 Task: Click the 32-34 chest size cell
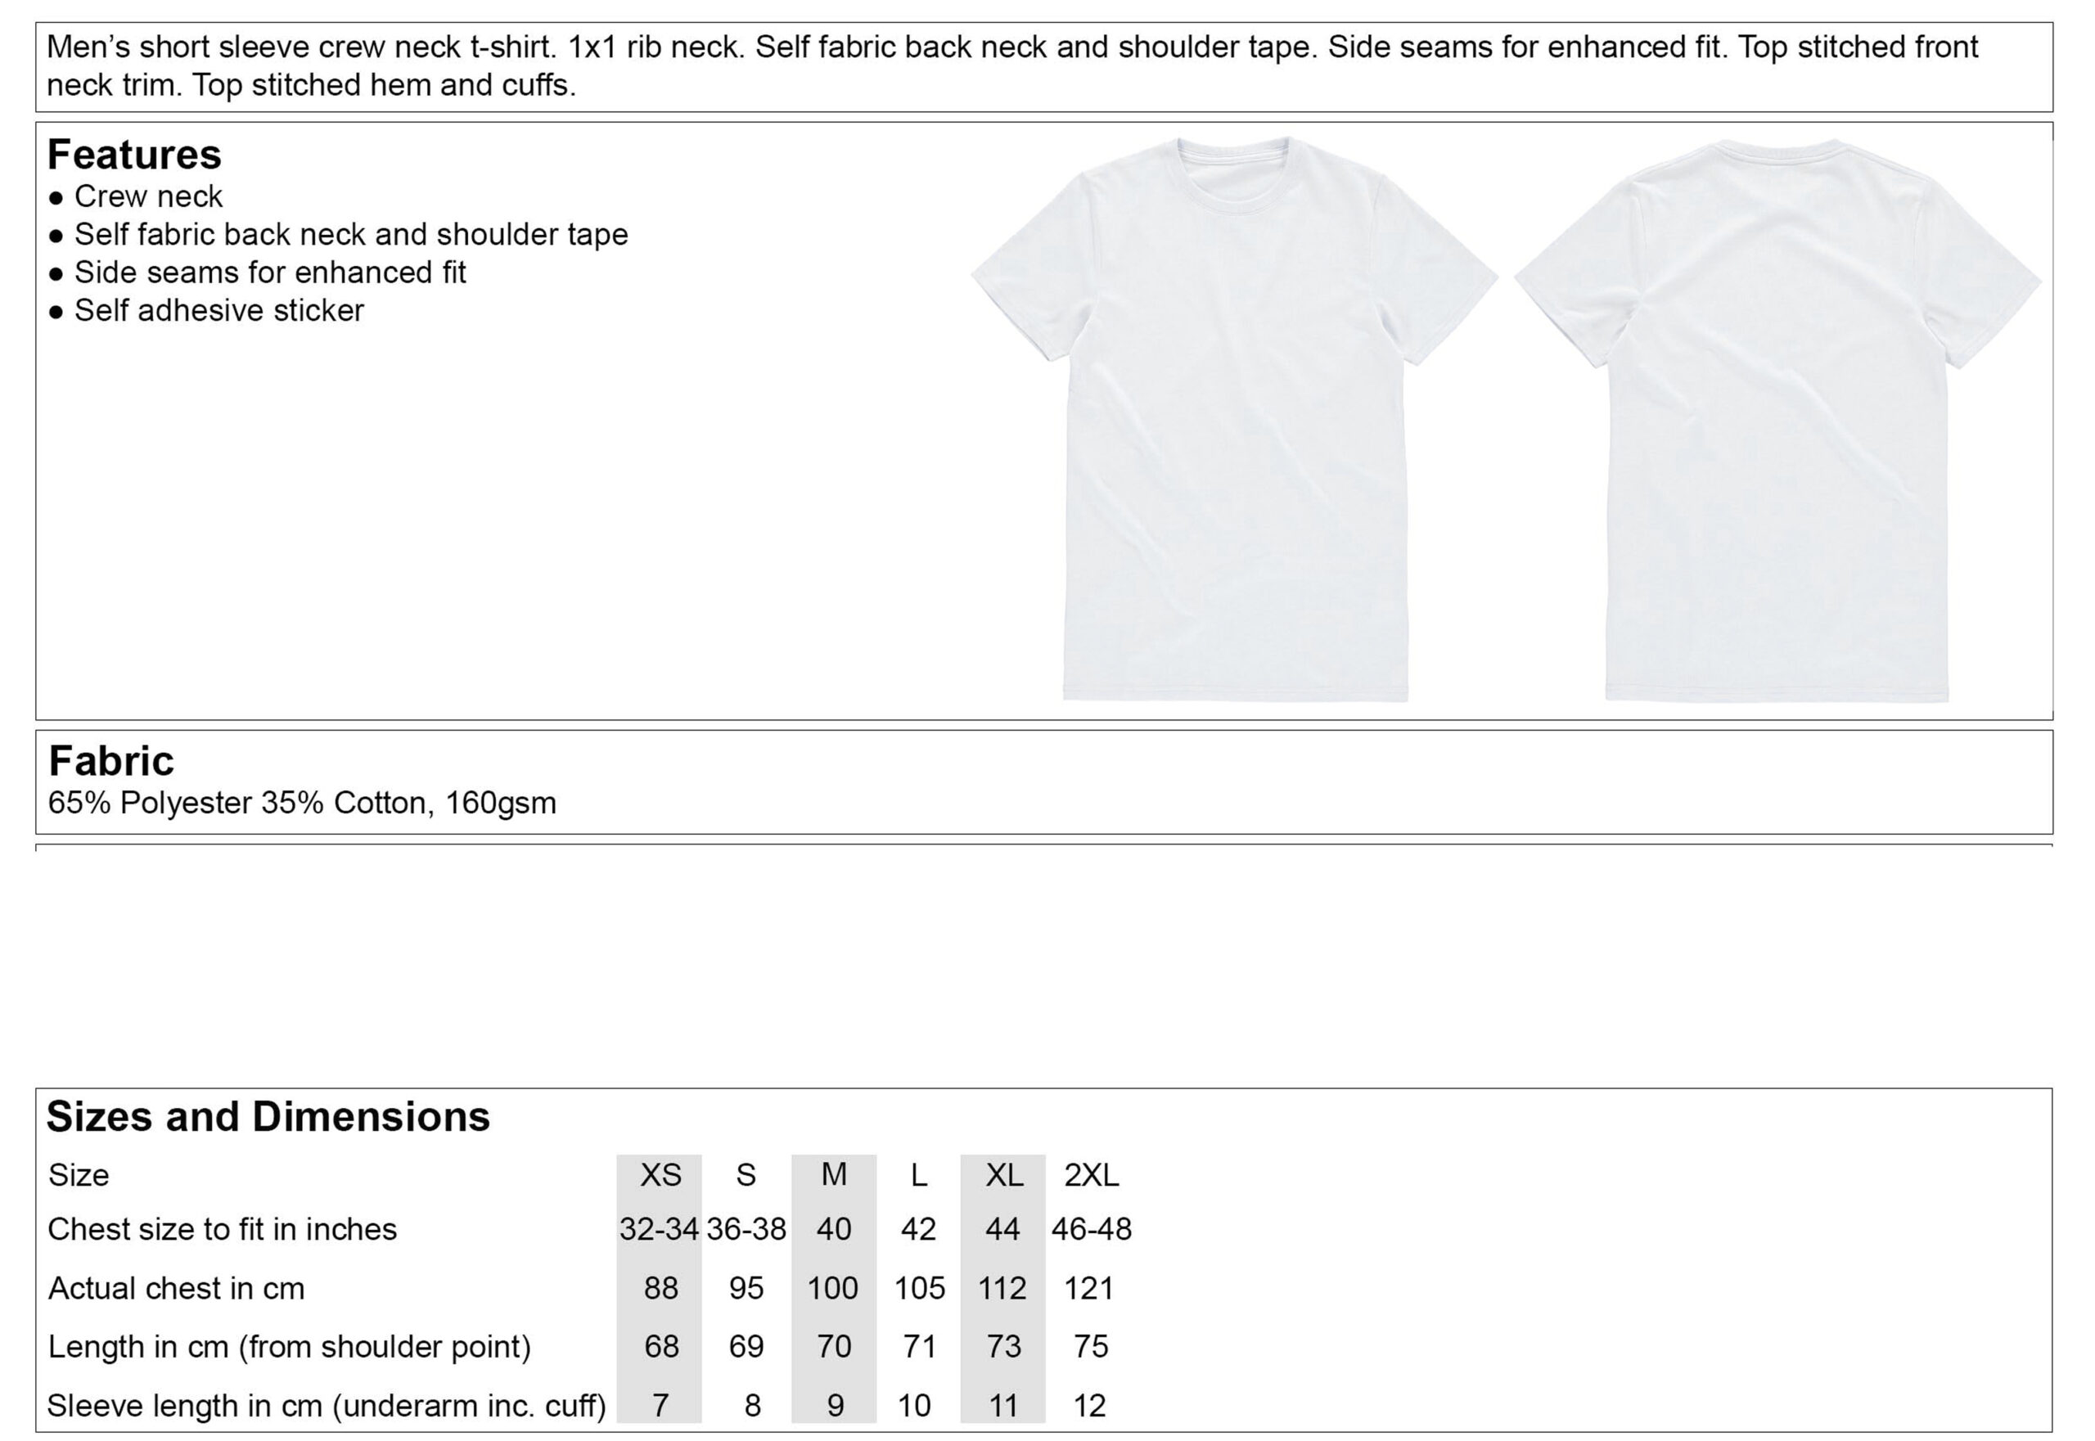[x=660, y=1230]
